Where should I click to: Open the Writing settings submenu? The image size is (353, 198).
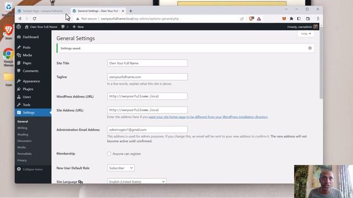pyautogui.click(x=22, y=128)
